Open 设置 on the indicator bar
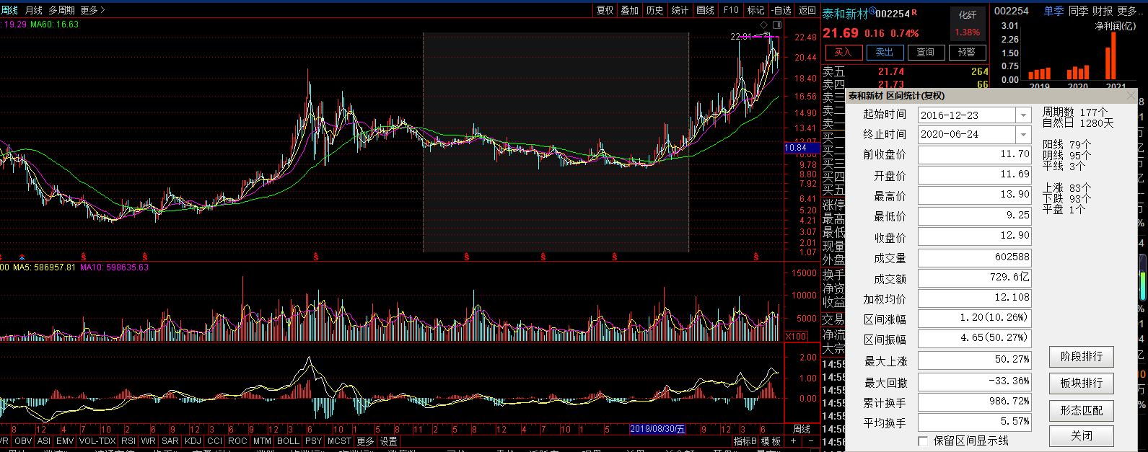This screenshot has width=1148, height=452. pos(389,441)
